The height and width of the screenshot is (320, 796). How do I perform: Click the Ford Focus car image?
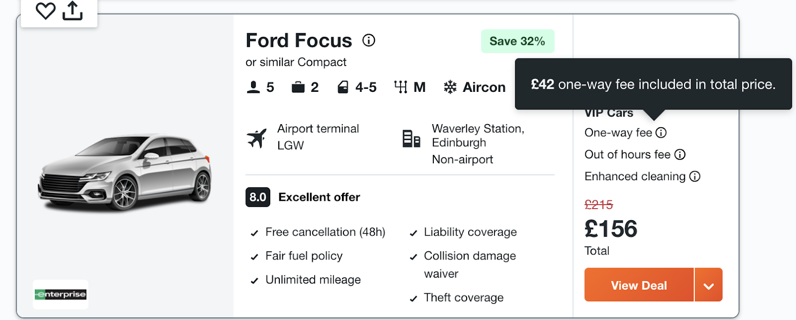tap(125, 172)
